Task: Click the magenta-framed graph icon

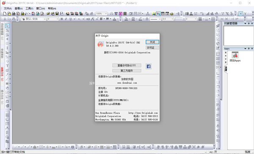Action: pos(121,14)
